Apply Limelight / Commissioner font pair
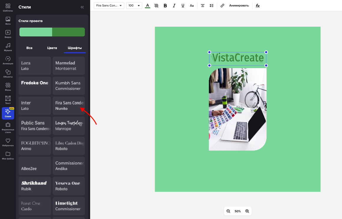 click(69, 206)
